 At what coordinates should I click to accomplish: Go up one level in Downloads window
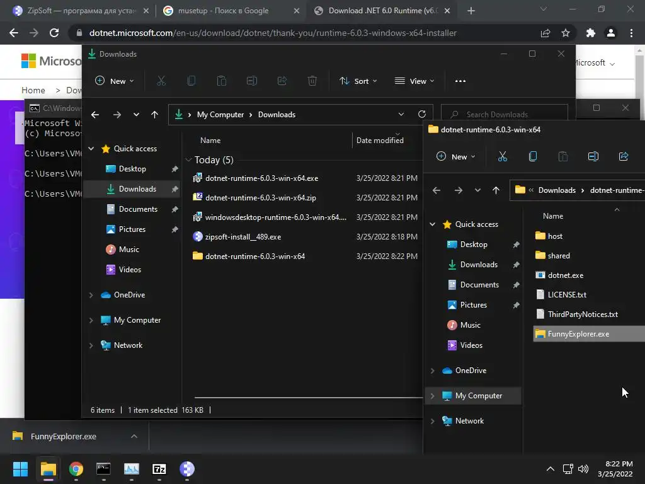[x=155, y=115]
